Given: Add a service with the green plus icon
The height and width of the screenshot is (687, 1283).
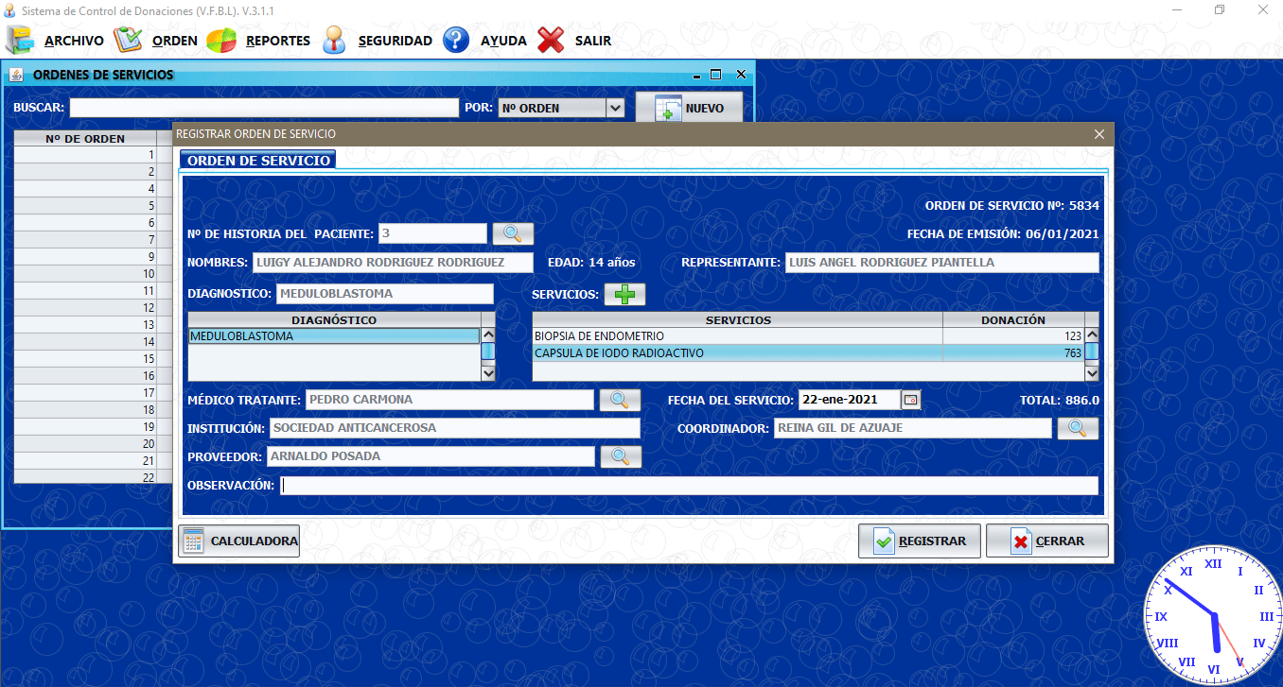Looking at the screenshot, I should click(x=624, y=295).
